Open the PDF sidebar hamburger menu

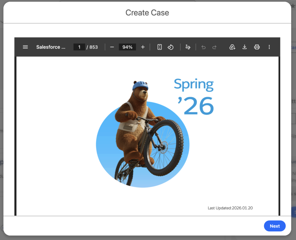[x=25, y=47]
